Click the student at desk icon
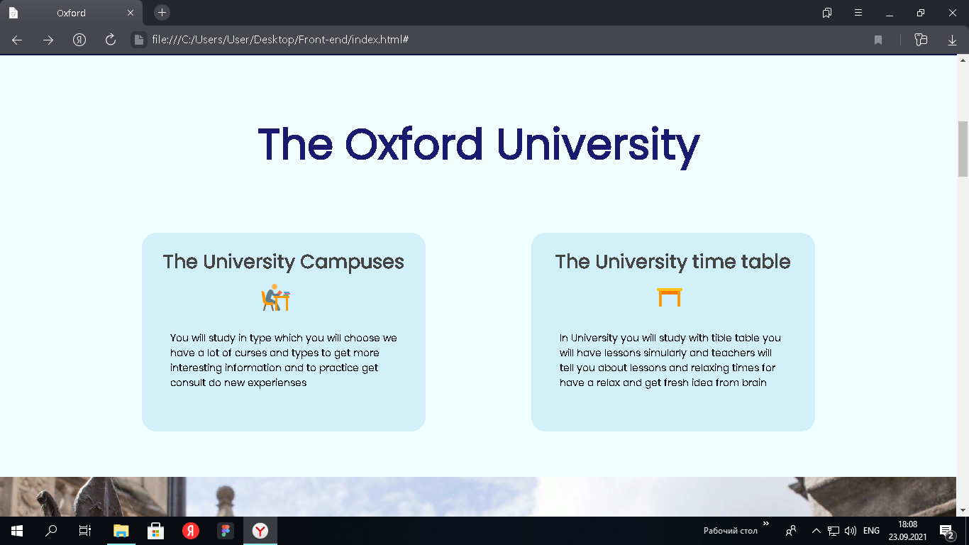Viewport: 969px width, 545px height. [276, 297]
